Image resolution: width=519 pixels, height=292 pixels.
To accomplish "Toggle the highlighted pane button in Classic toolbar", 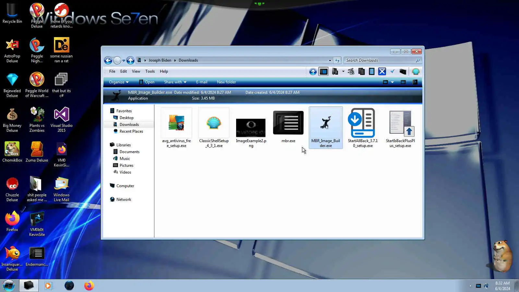I will tap(323, 72).
